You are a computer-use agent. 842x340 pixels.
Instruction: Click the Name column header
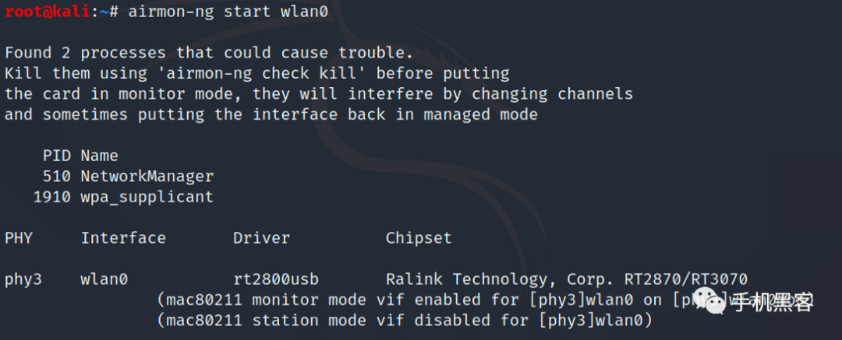click(99, 156)
